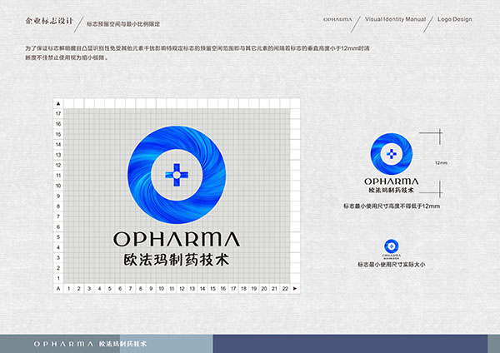Click the medium logo with the 12mm height marker
This screenshot has height=353, width=500.
[392, 163]
